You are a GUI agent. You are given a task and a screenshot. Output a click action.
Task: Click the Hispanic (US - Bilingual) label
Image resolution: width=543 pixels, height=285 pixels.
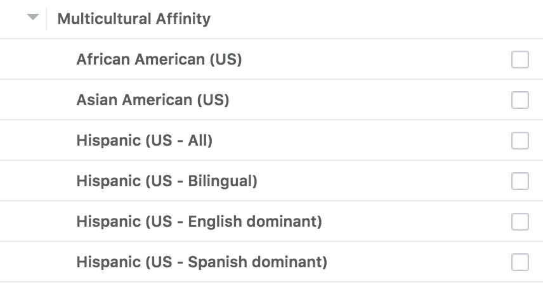[x=166, y=181]
